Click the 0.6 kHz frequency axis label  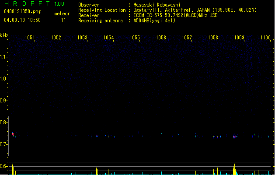pos(3,166)
